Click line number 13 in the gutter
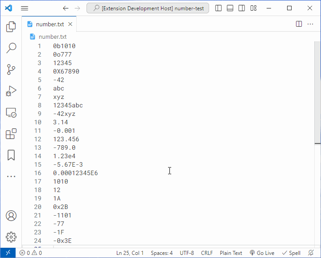321x258 pixels. (x=37, y=148)
